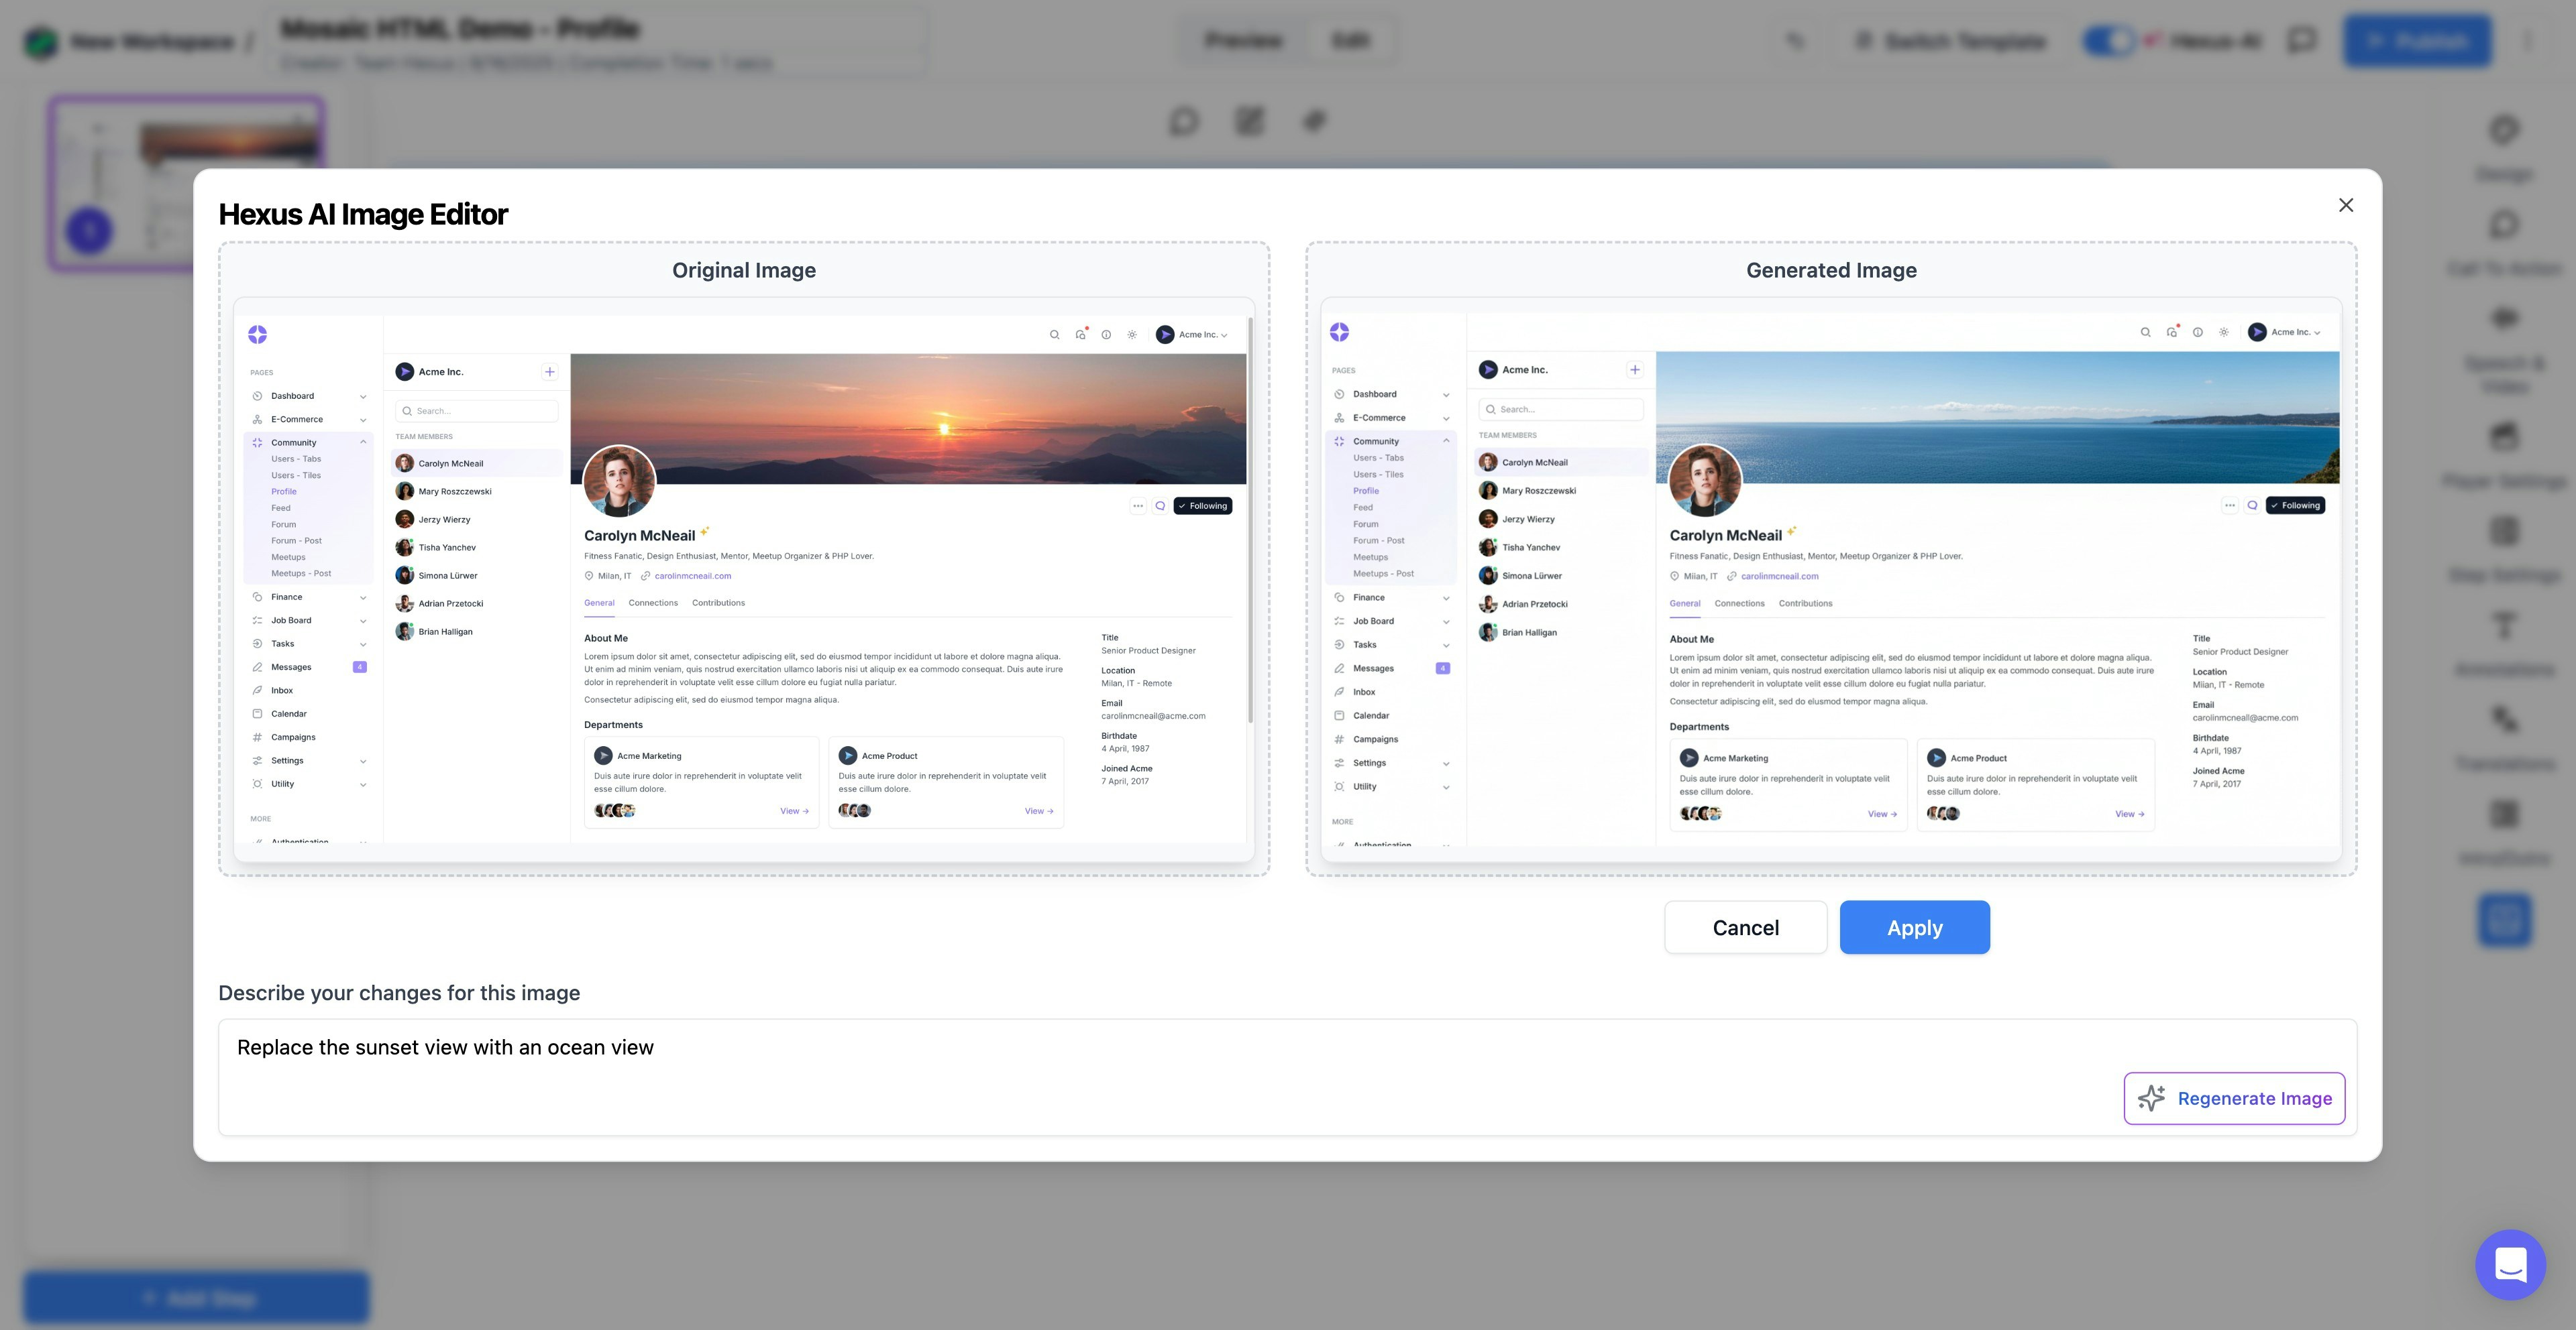The image size is (2576, 1330).
Task: Click 'Acme Marketing' card in the Original Image
Action: pyautogui.click(x=701, y=782)
